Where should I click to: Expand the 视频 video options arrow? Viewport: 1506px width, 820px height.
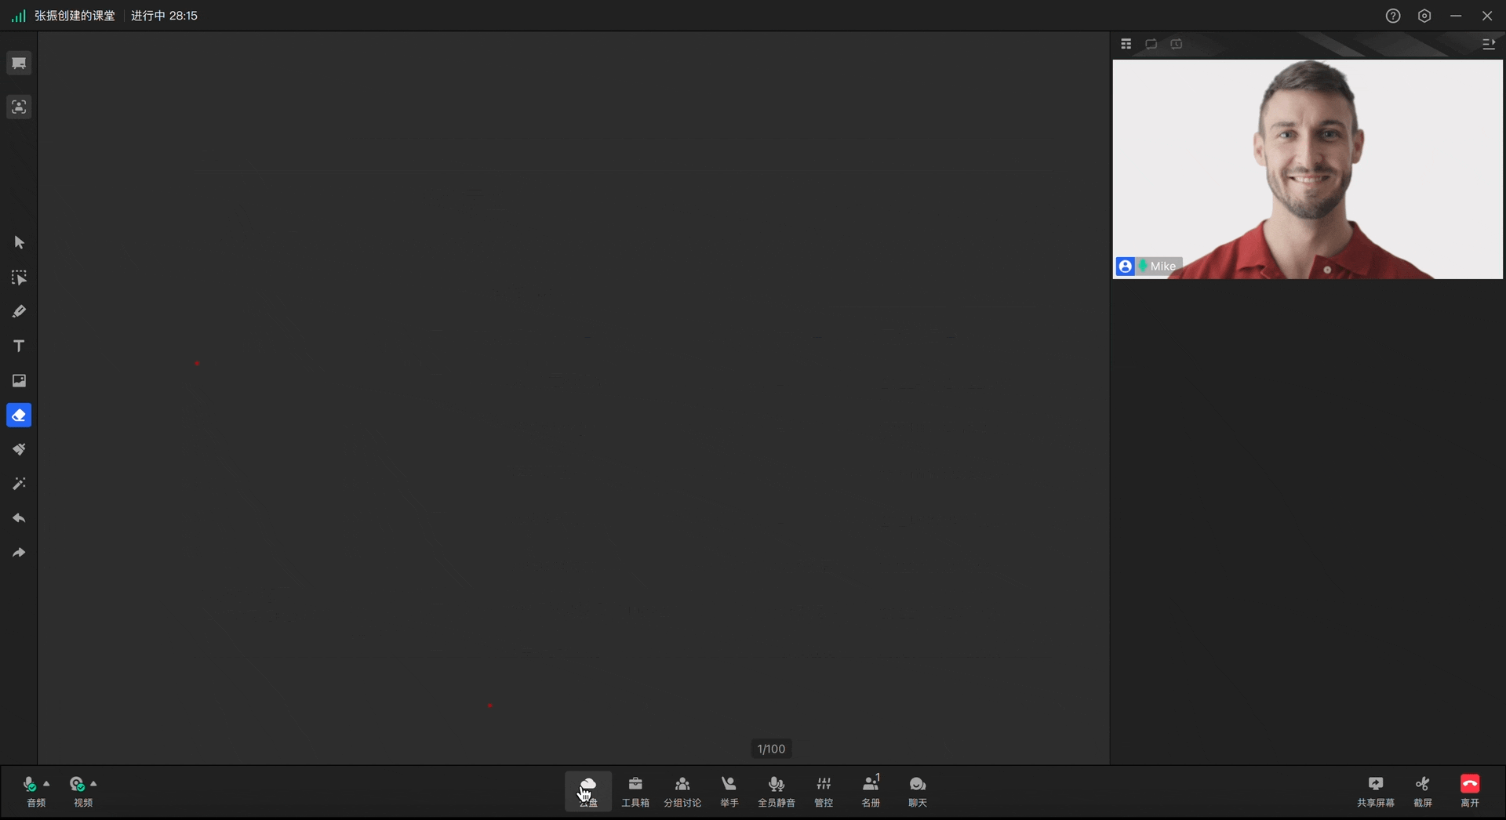[x=94, y=784]
